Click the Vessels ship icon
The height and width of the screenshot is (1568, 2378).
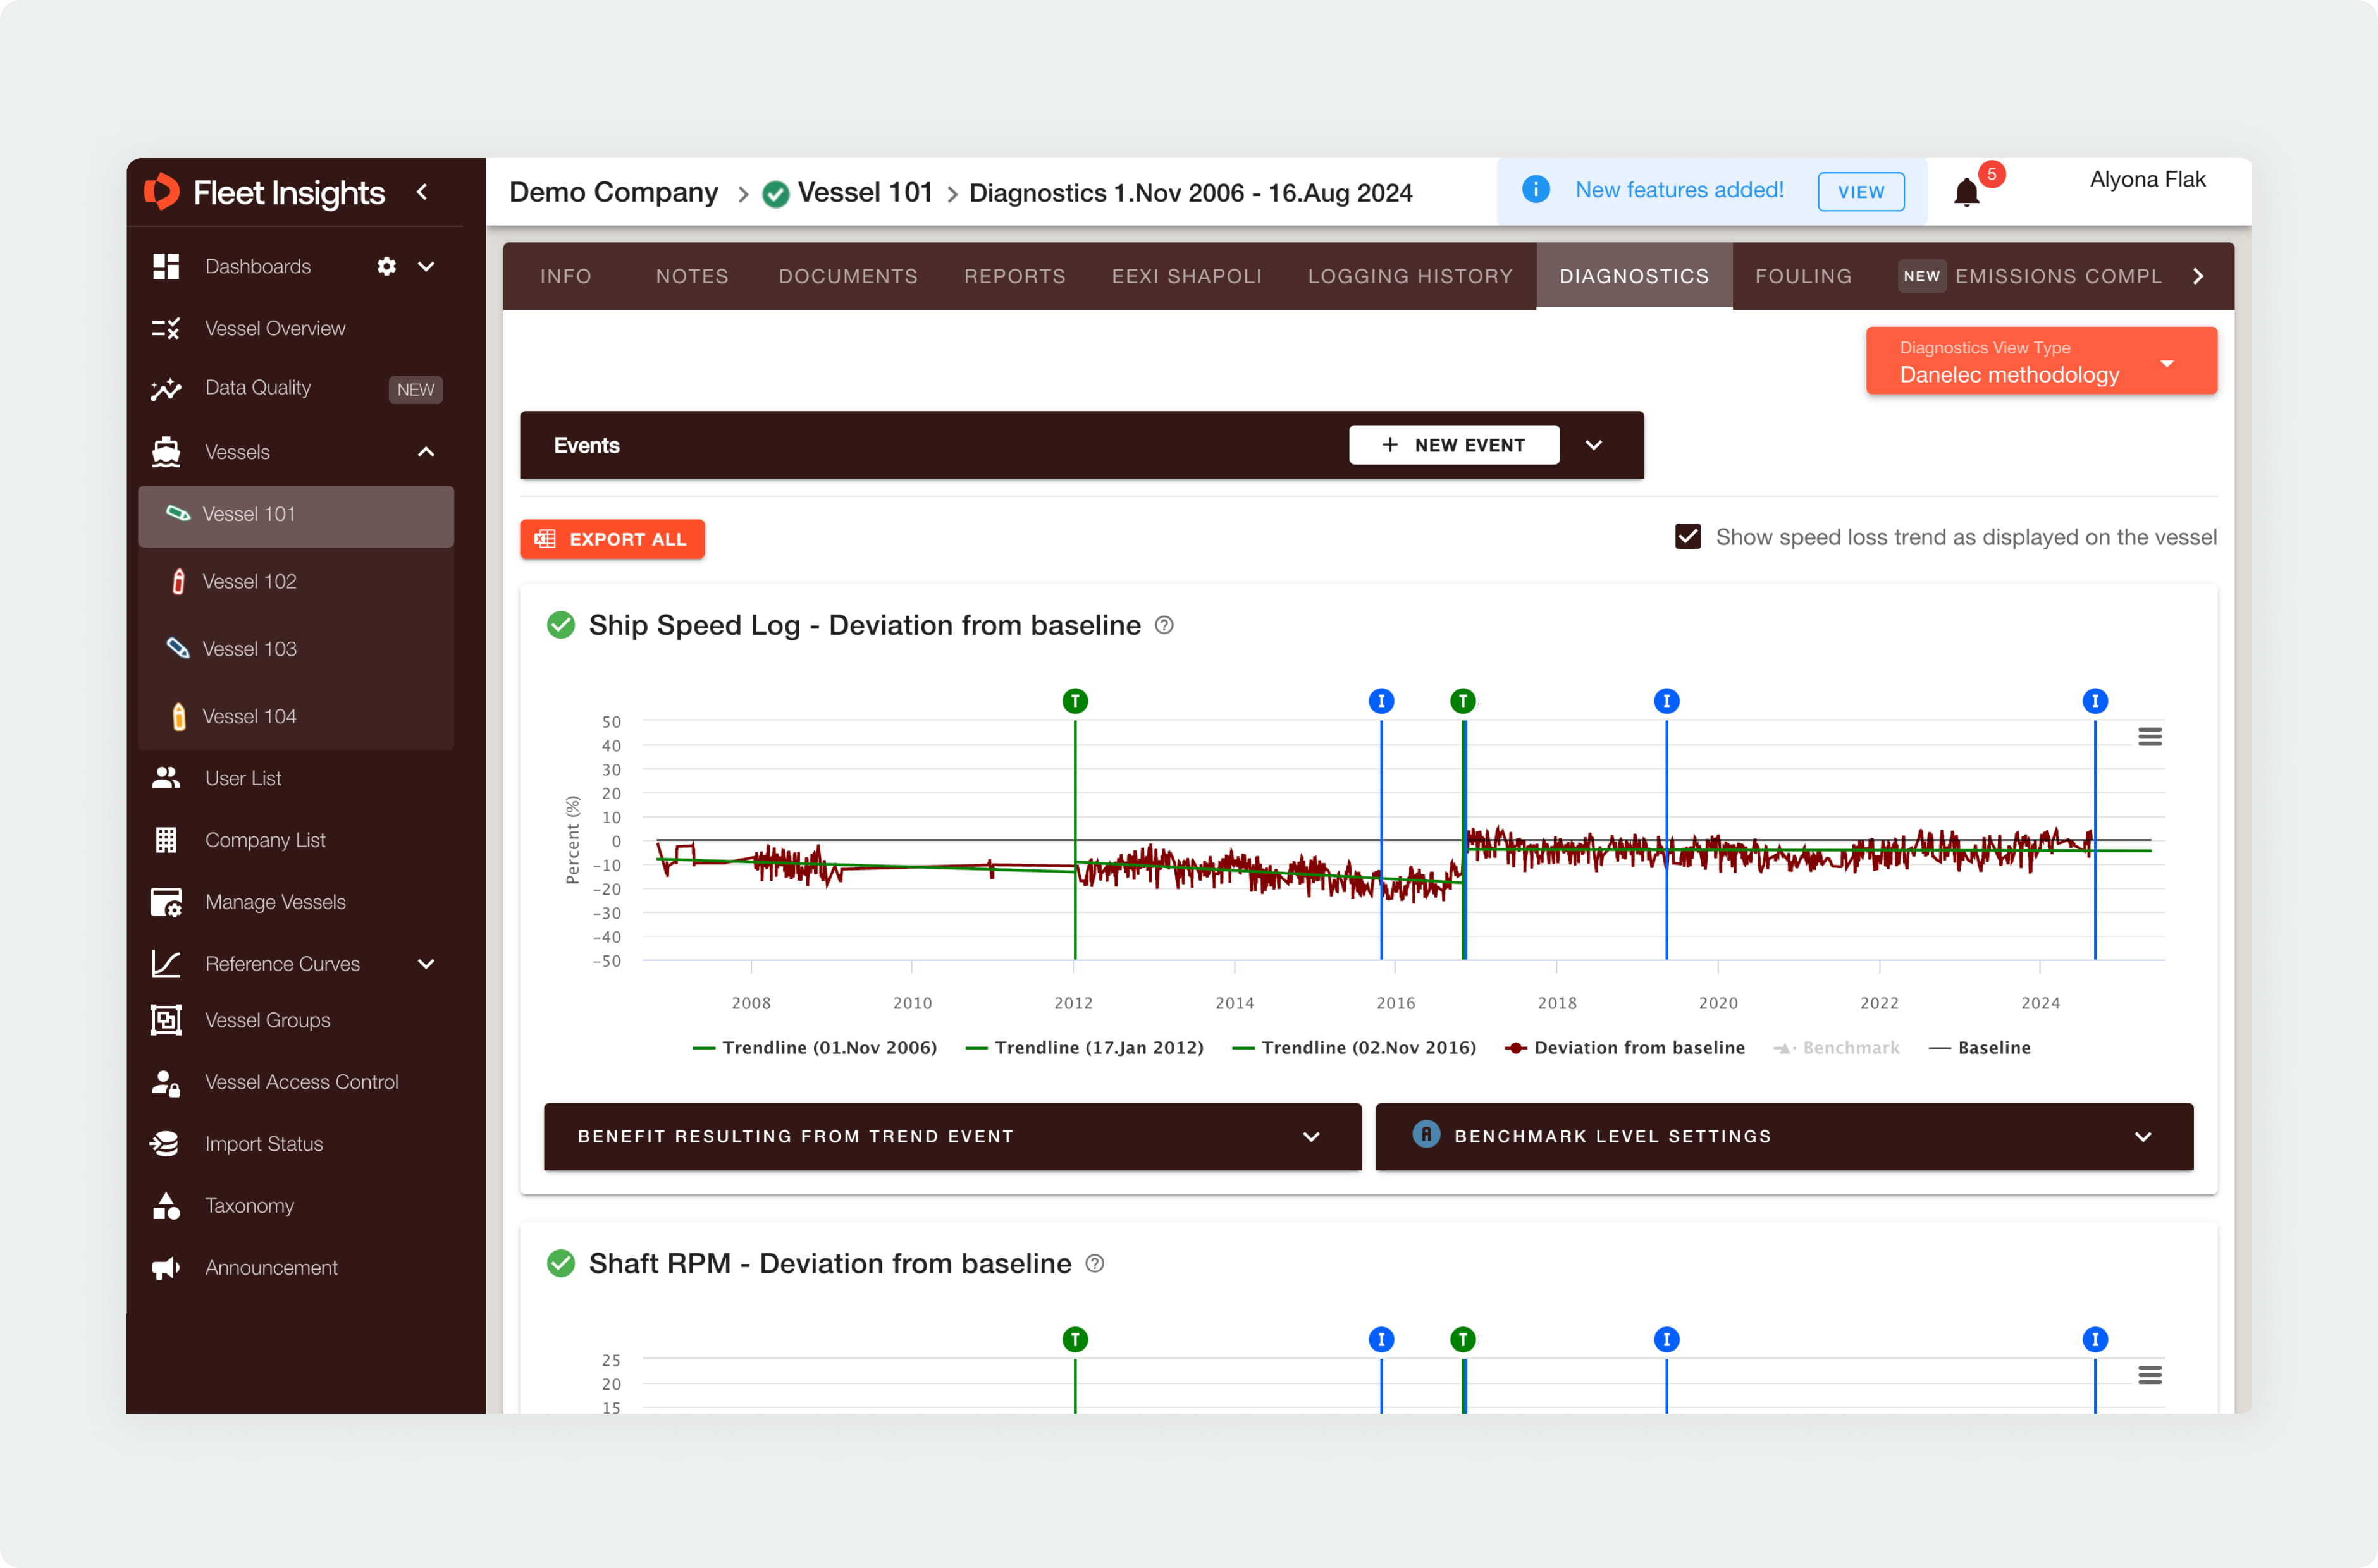(166, 452)
